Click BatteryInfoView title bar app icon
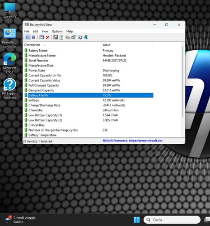This screenshot has height=226, width=210. (27, 24)
